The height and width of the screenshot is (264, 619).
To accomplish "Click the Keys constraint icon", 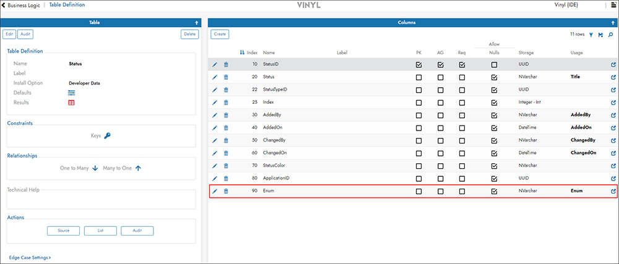I will (x=107, y=135).
